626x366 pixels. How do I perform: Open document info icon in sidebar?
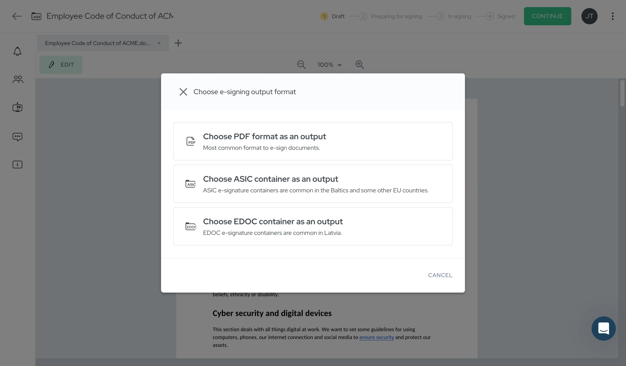17,165
